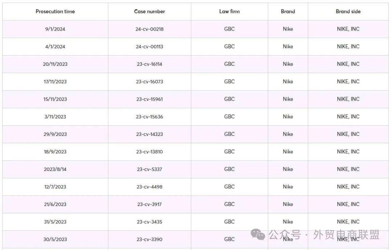Click the Brand side column header
The height and width of the screenshot is (250, 392).
[x=348, y=12]
